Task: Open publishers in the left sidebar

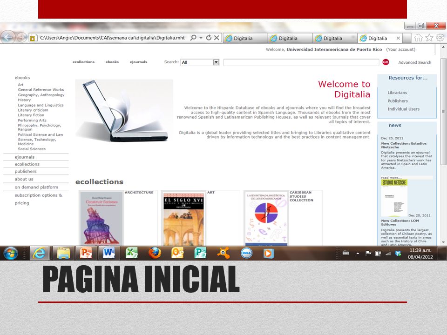Action: tap(26, 171)
